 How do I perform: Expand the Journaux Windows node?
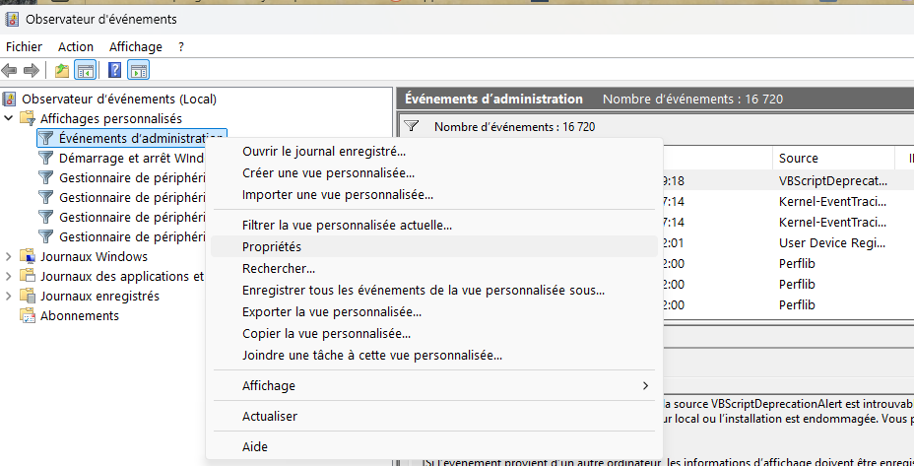pyautogui.click(x=9, y=256)
